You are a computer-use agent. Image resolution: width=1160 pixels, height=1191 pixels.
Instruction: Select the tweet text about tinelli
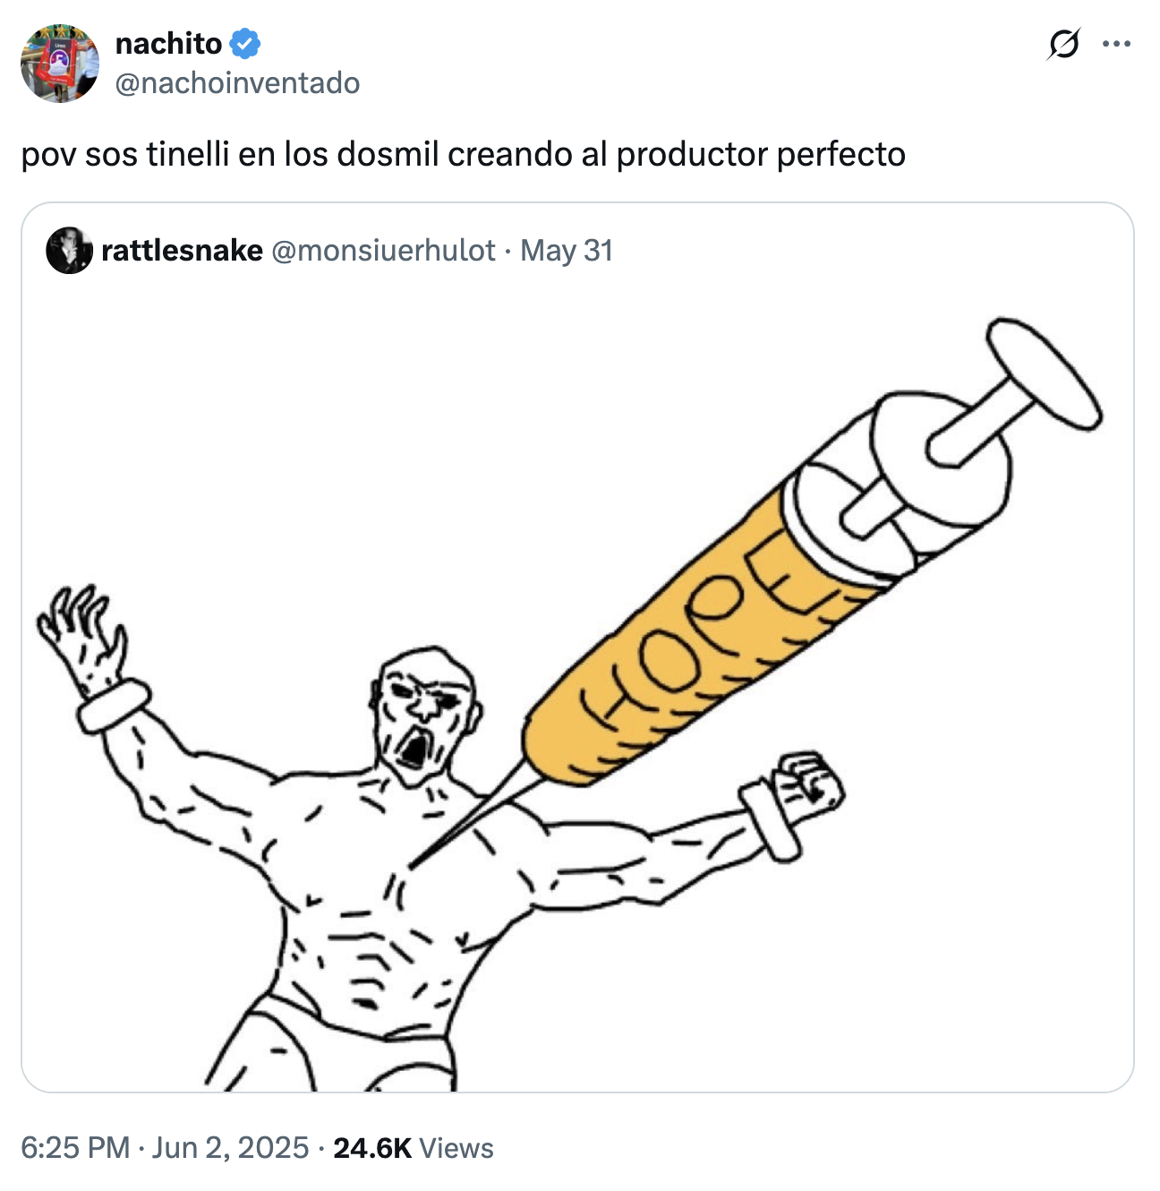[464, 154]
